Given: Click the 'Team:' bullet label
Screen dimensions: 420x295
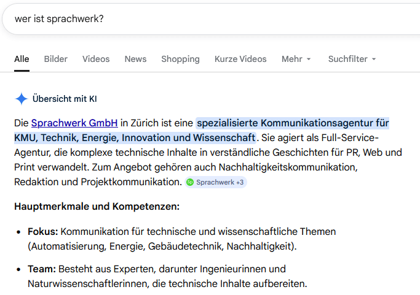Looking at the screenshot, I should [x=42, y=269].
